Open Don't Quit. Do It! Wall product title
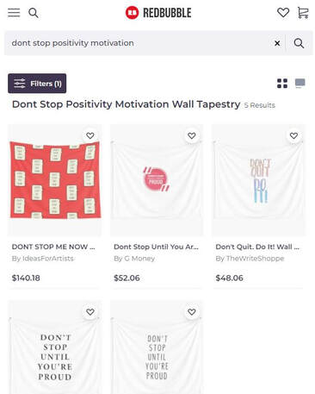 [257, 247]
